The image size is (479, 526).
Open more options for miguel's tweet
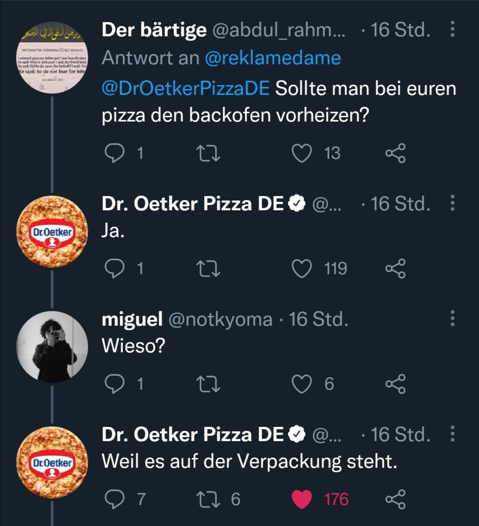point(452,318)
